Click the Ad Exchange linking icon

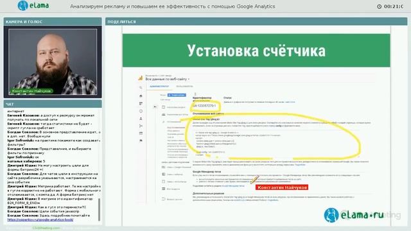(164, 182)
